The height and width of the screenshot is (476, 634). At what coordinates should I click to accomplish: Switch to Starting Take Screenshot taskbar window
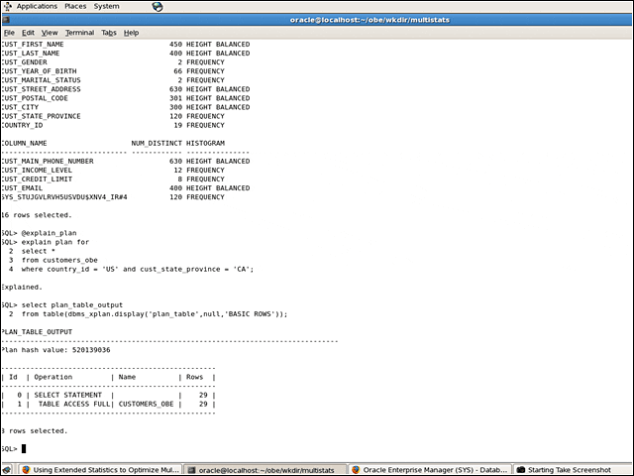coord(573,470)
